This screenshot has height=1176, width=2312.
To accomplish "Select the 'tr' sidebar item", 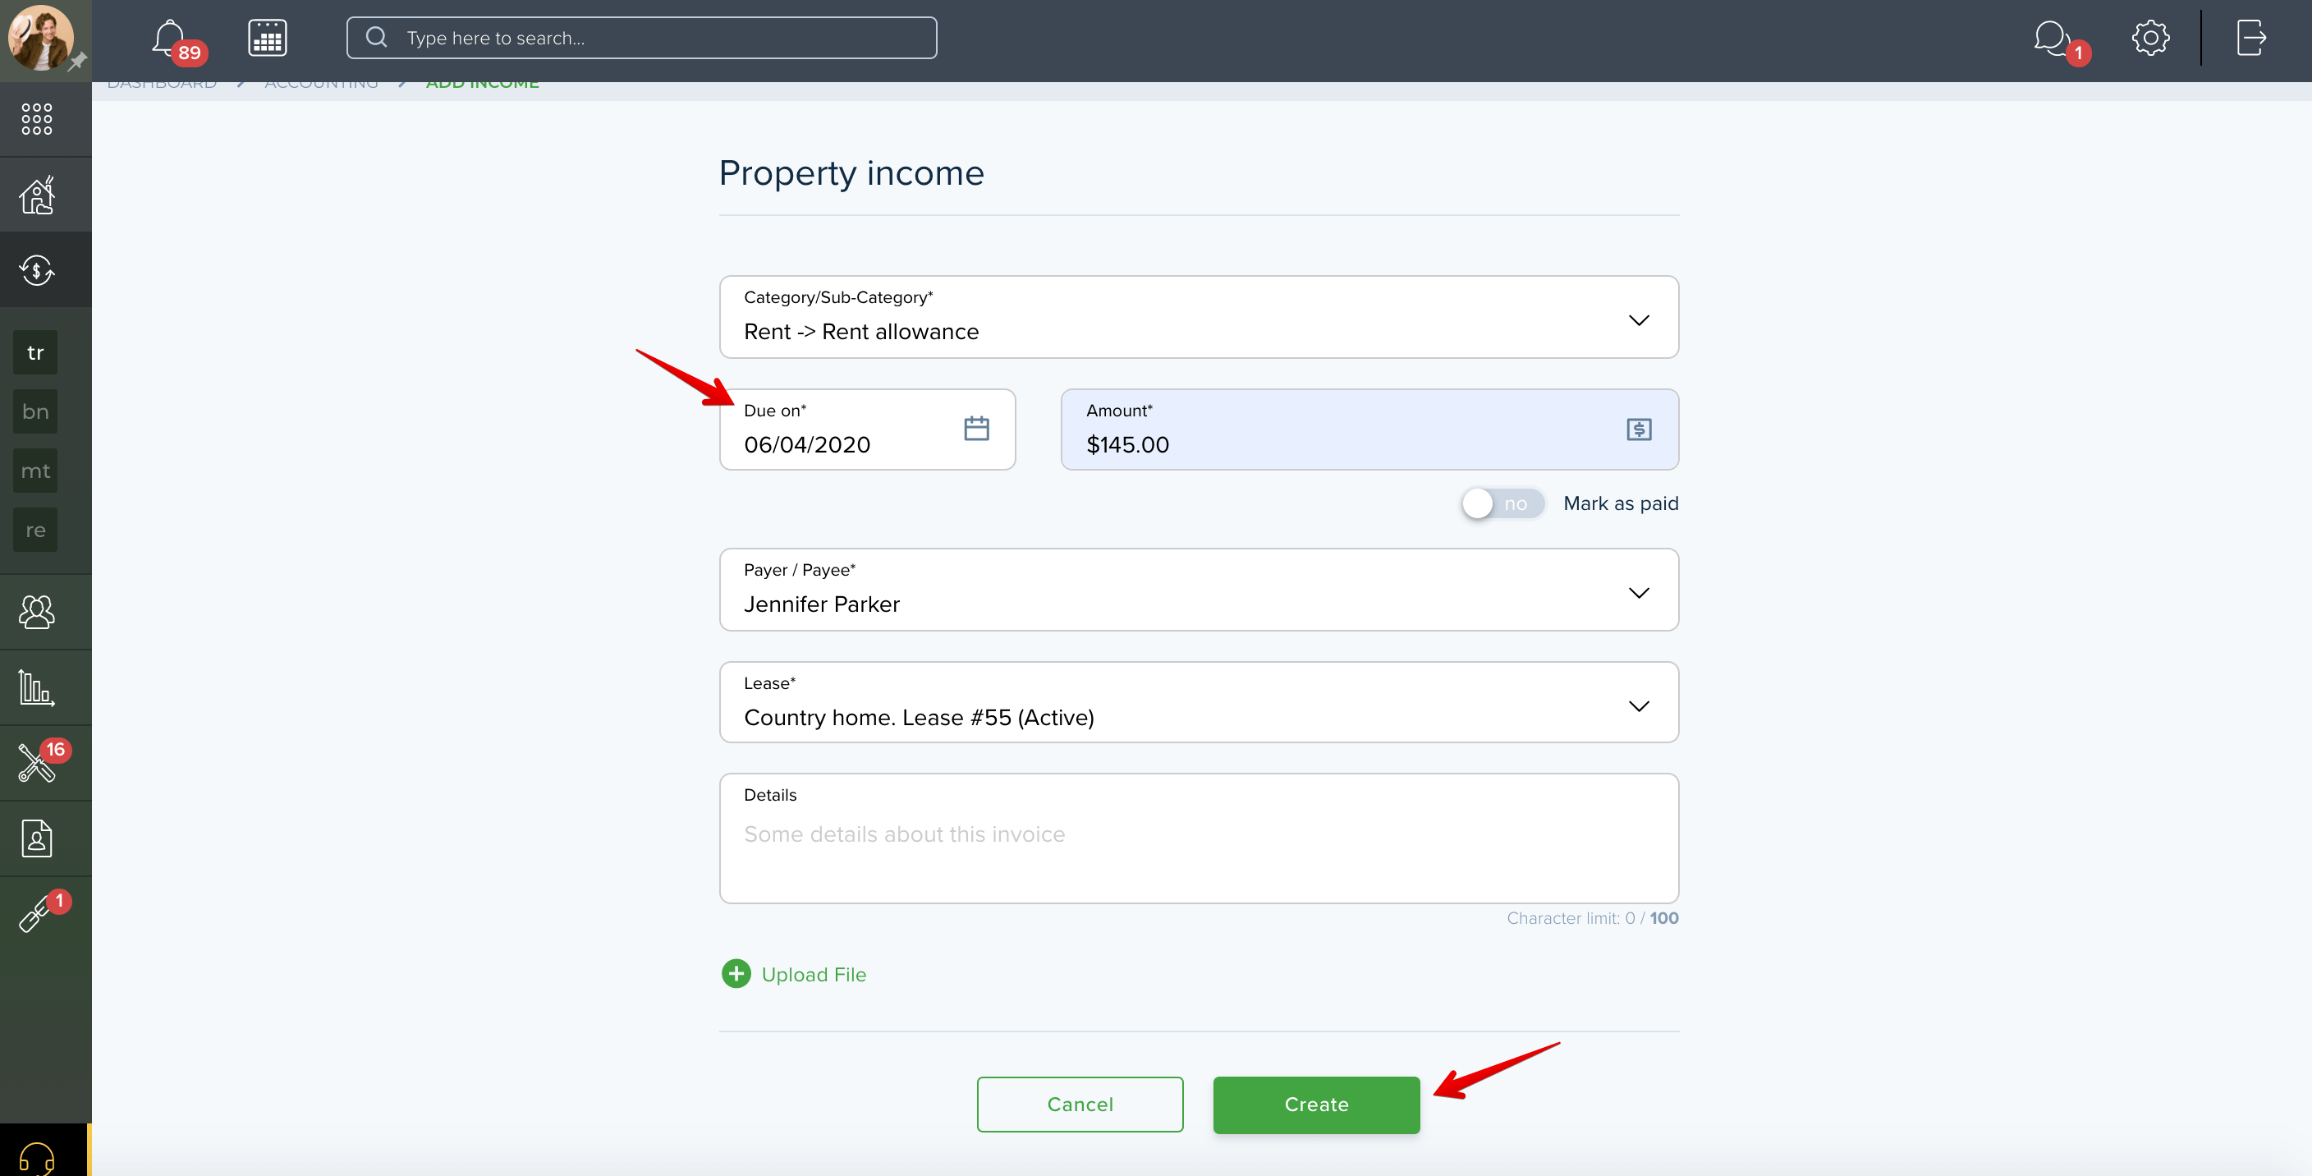I will (36, 353).
